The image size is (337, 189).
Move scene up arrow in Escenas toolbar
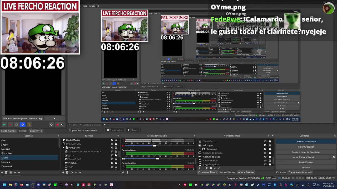click(x=15, y=172)
